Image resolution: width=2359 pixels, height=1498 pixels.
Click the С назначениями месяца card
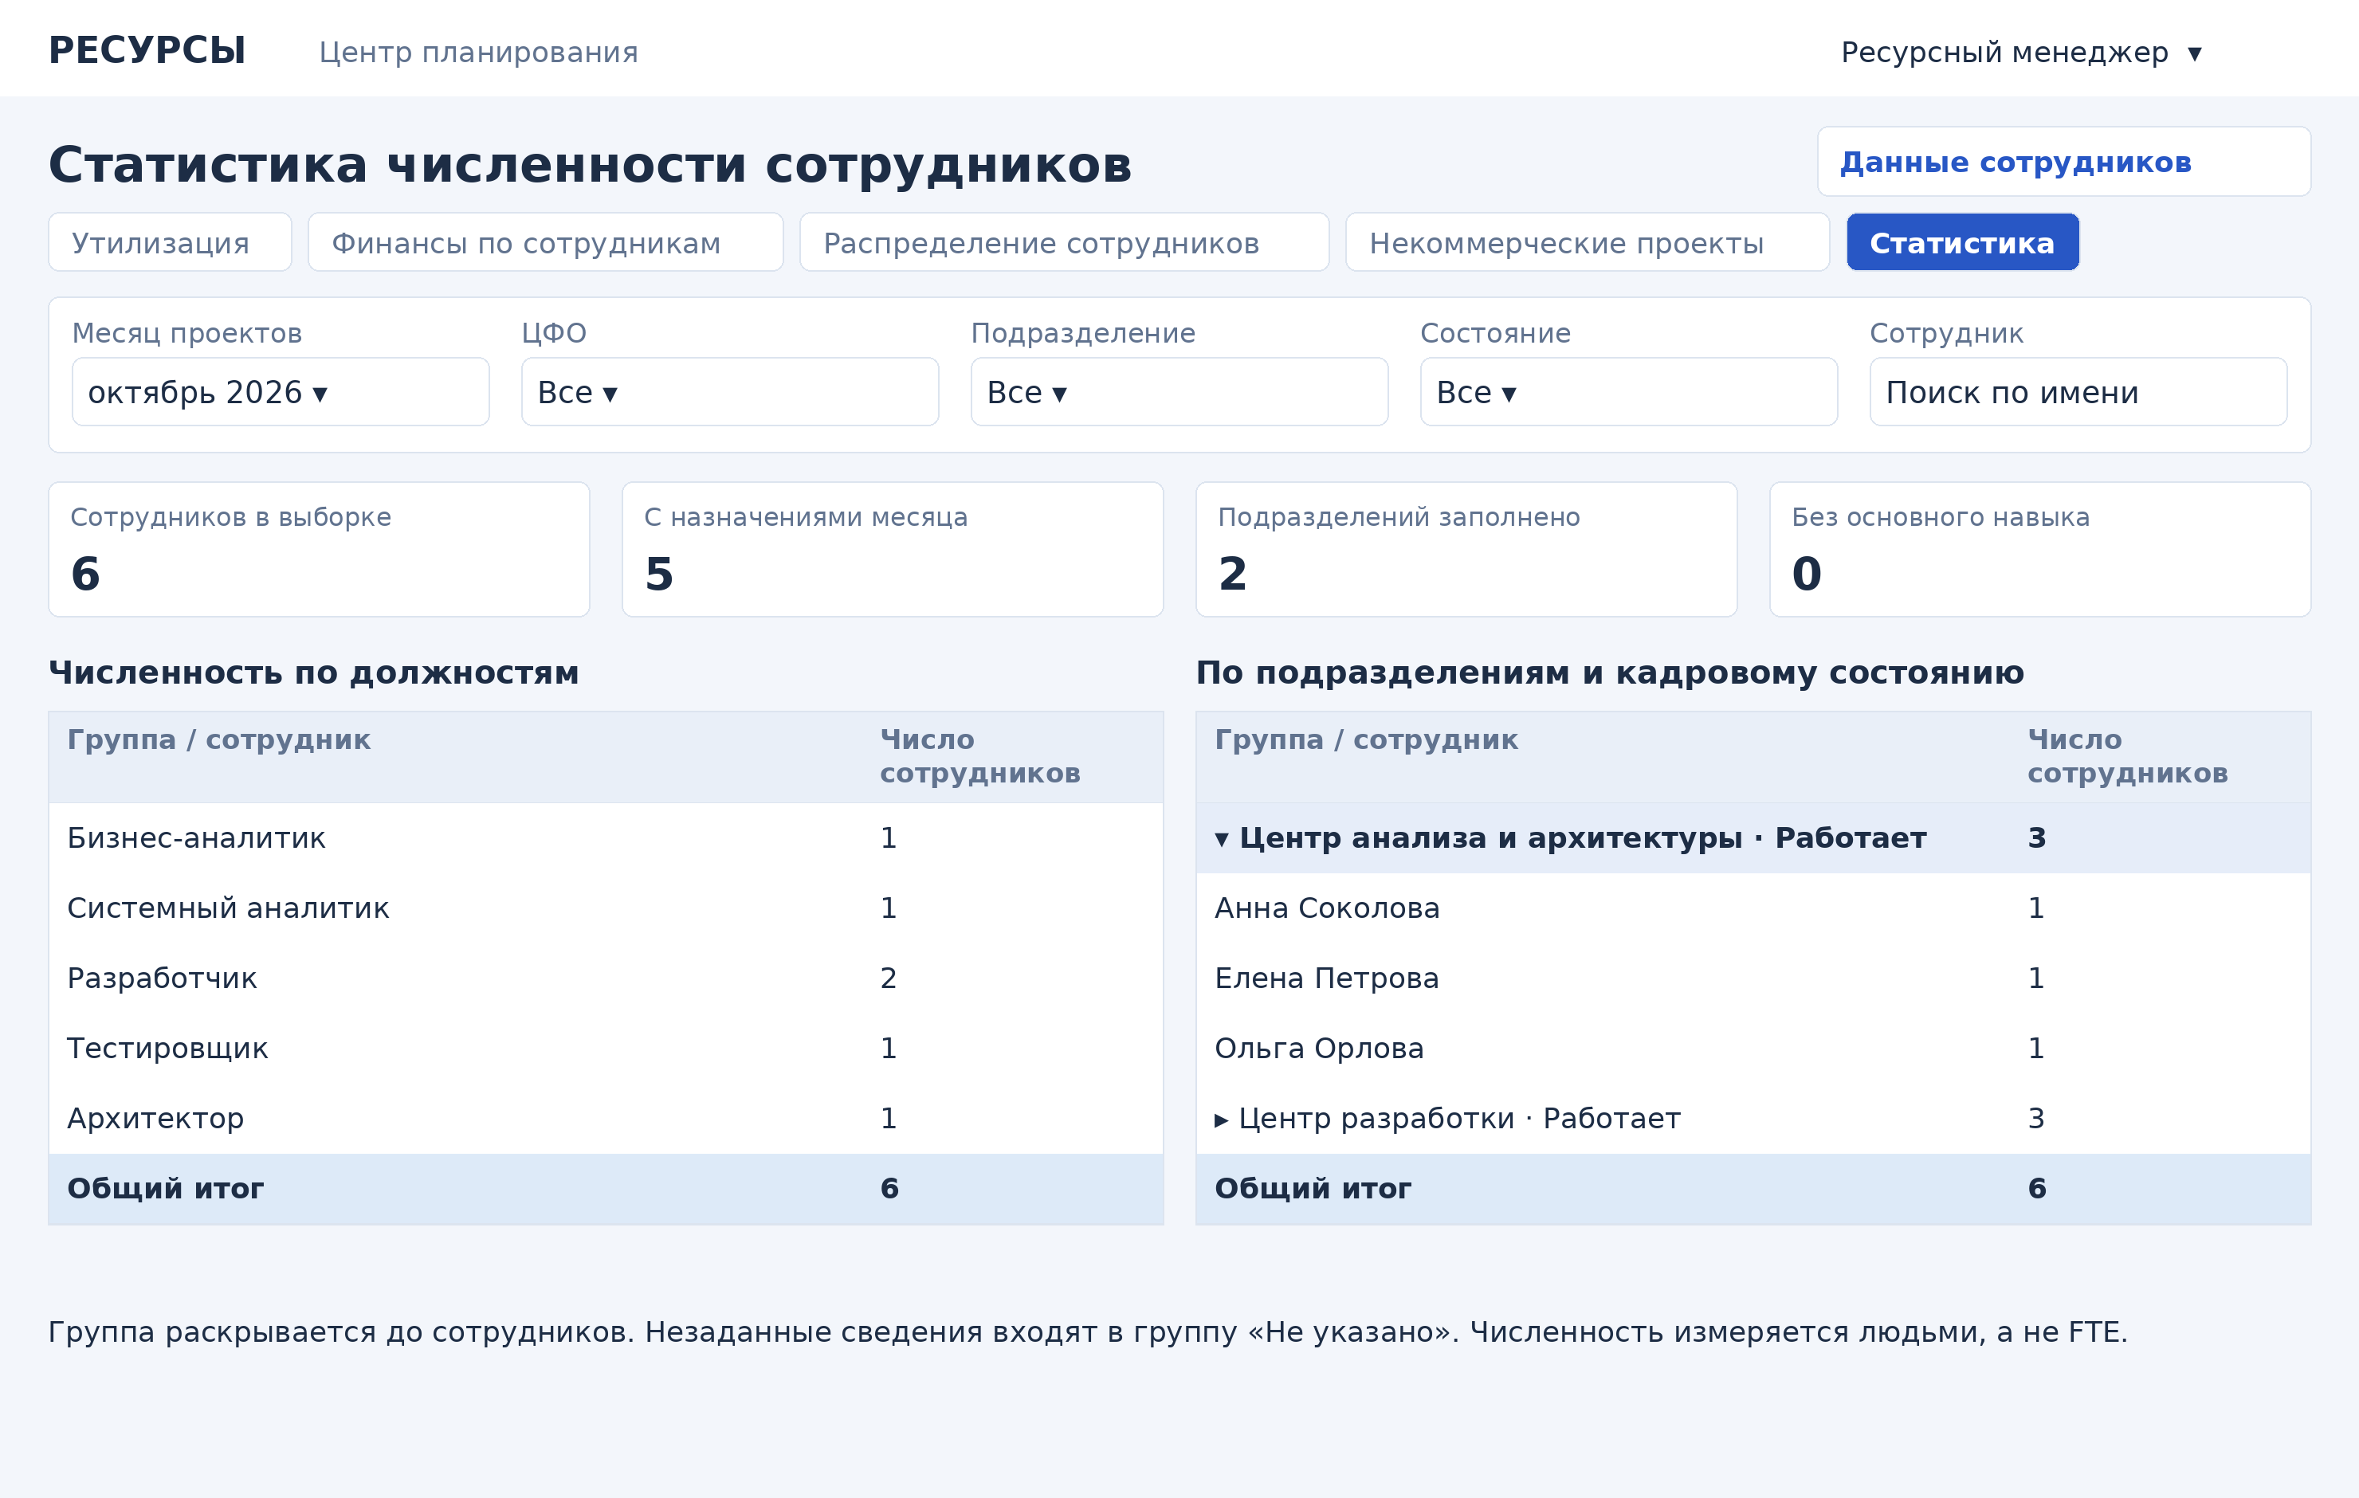pos(893,549)
